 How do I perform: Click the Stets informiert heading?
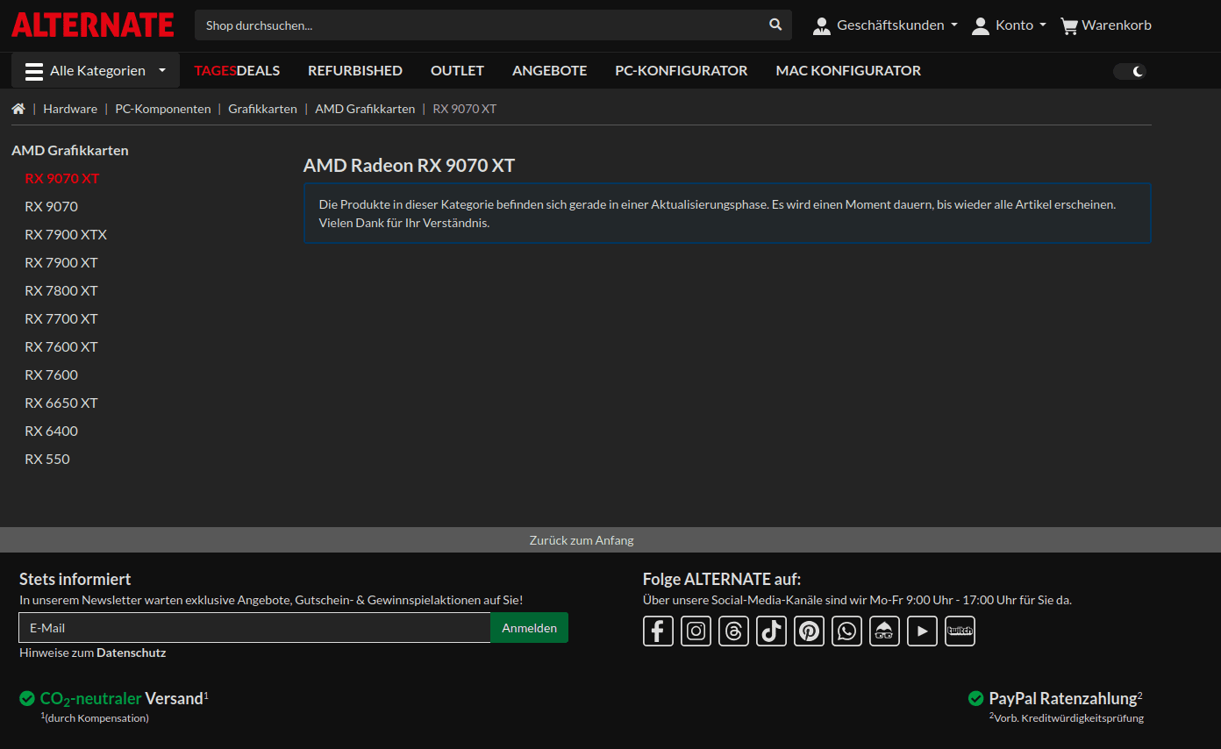pyautogui.click(x=75, y=579)
